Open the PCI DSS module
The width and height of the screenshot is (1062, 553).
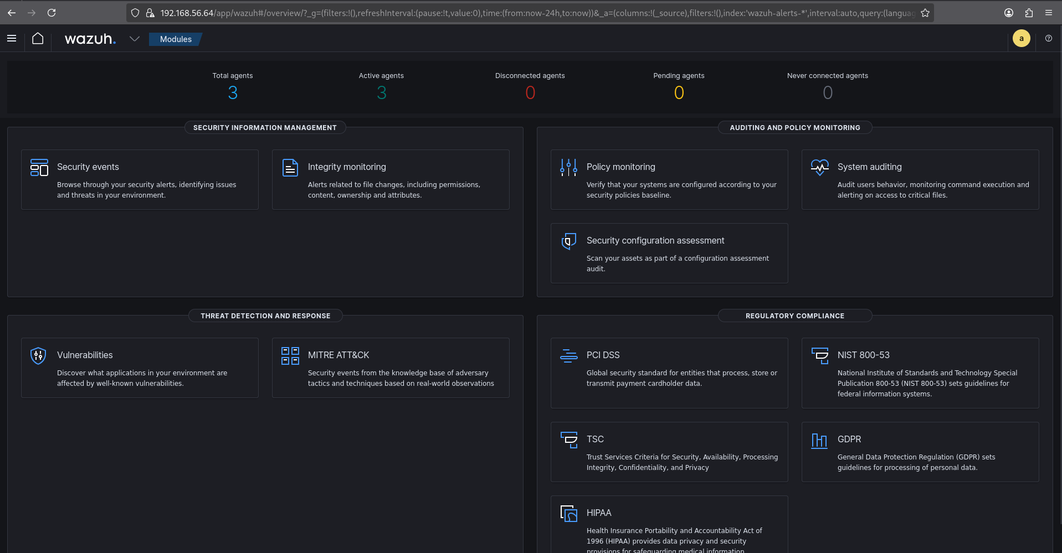click(669, 373)
